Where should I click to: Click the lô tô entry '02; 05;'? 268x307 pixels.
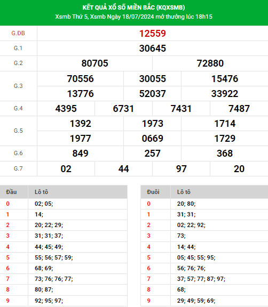click(x=44, y=204)
